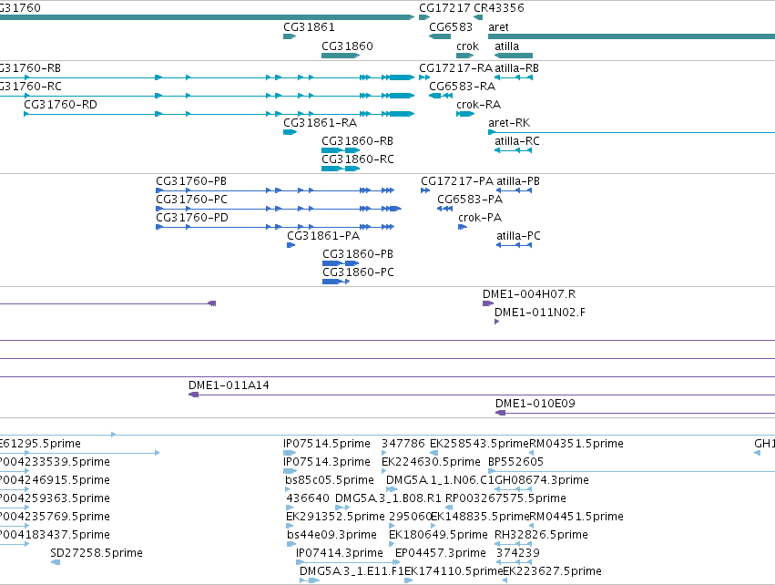Select the EK291352.5prime EST
This screenshot has height=585, width=775.
[289, 526]
